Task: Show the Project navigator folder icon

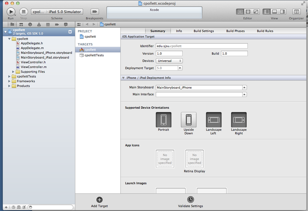Action: 12,25
